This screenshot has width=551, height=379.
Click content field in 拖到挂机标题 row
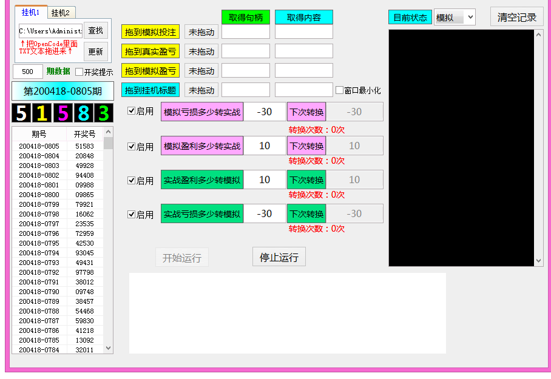tap(304, 90)
